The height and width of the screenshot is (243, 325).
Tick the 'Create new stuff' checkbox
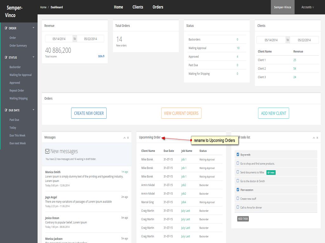point(238,198)
